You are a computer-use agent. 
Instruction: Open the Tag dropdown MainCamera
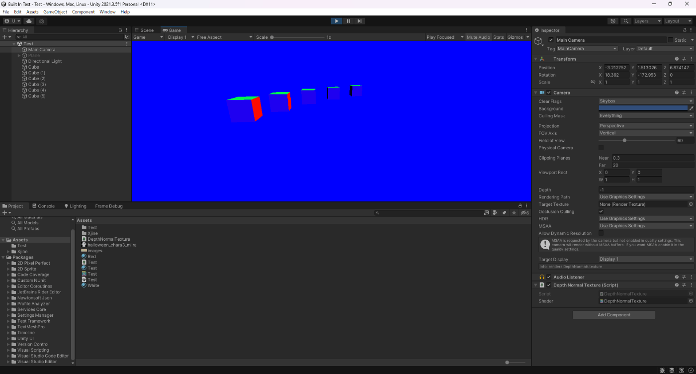point(587,49)
